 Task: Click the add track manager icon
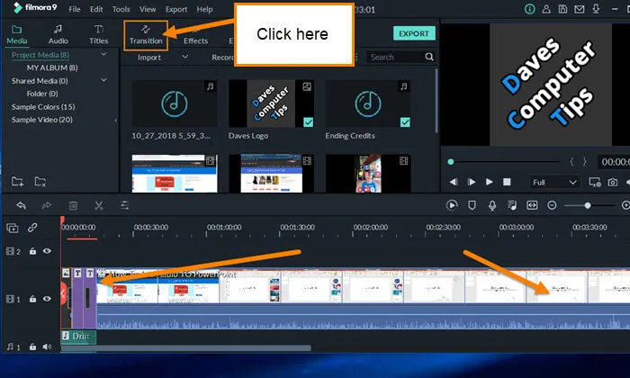tap(13, 229)
